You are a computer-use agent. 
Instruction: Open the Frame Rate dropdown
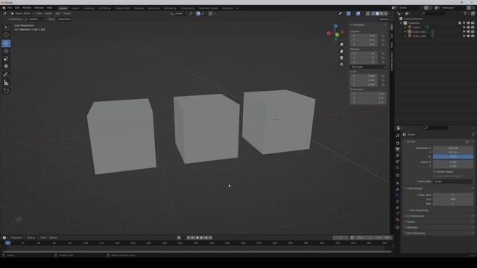pos(453,182)
